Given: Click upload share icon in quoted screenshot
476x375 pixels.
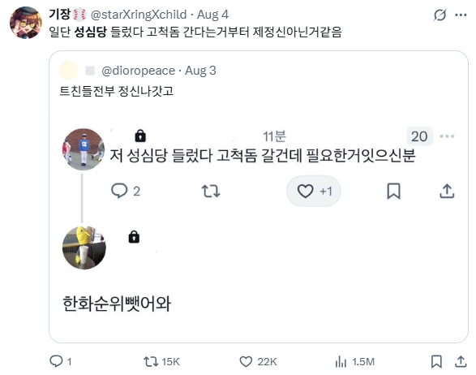Looking at the screenshot, I should coord(447,191).
